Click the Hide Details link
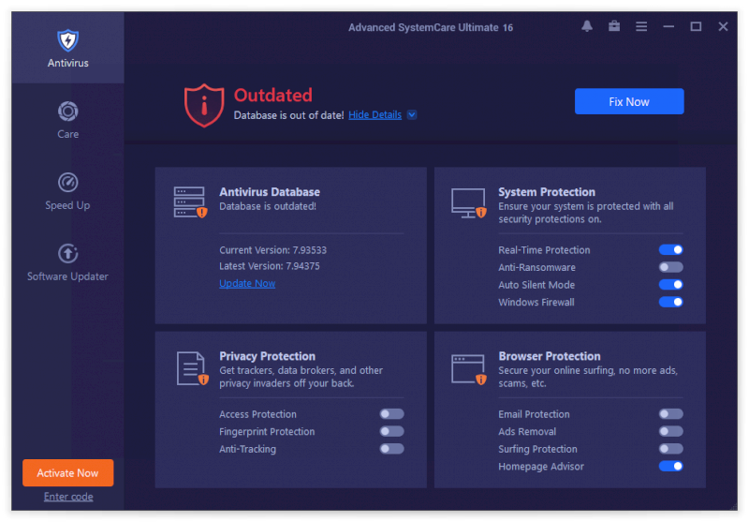The height and width of the screenshot is (522, 749). [374, 115]
